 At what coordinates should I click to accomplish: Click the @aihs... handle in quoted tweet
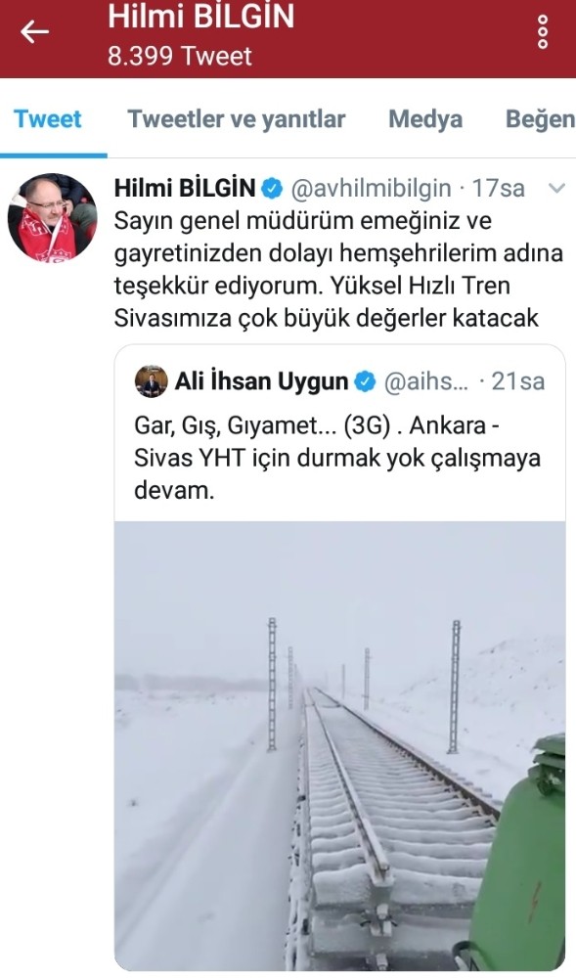point(425,381)
